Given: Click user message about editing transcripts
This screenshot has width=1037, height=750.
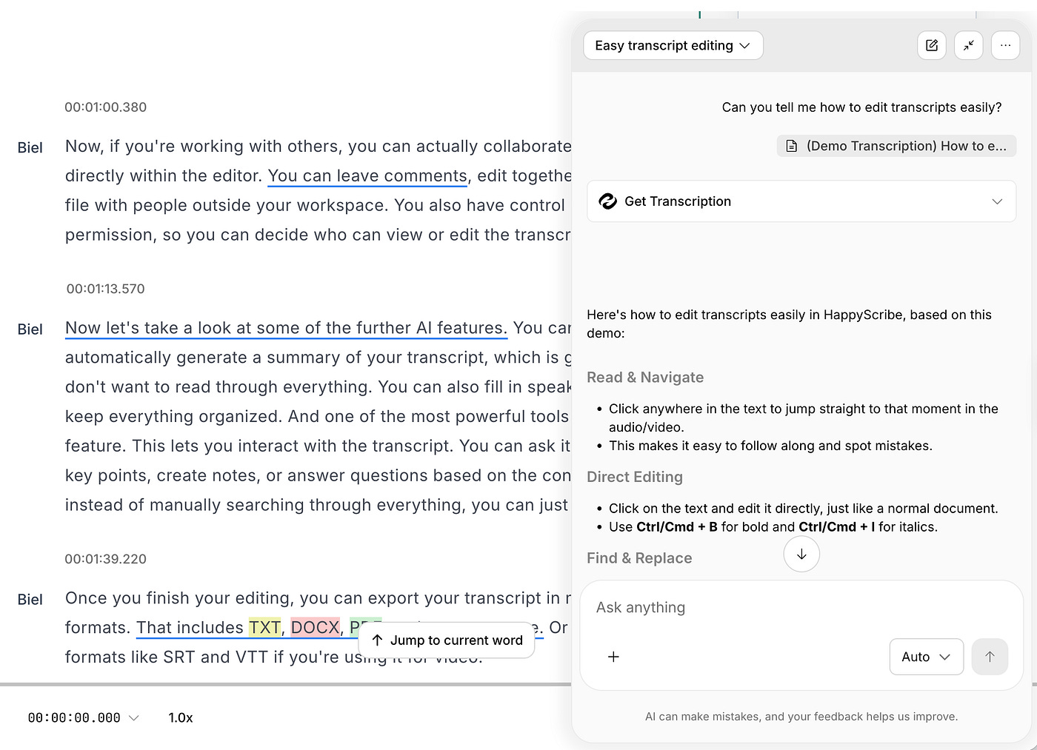Looking at the screenshot, I should (x=861, y=107).
